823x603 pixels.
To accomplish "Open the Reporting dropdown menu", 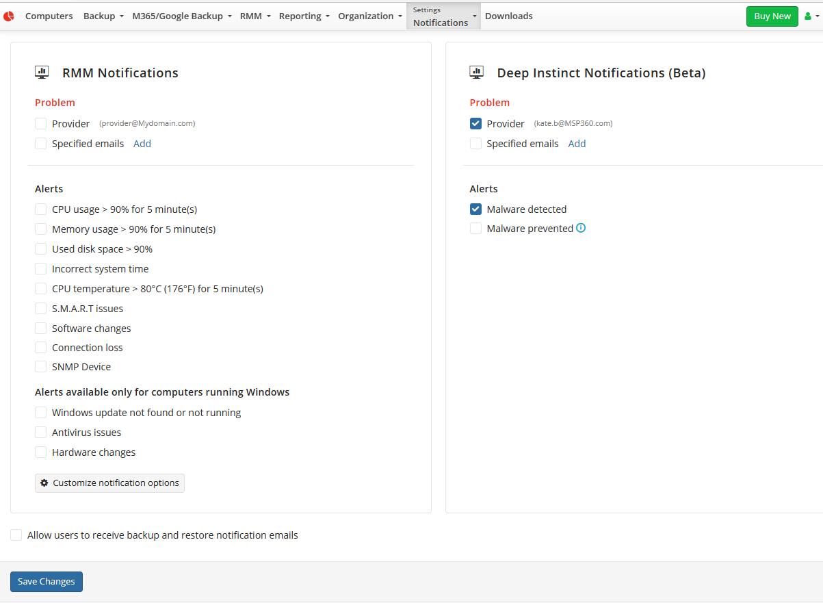I will coord(304,16).
